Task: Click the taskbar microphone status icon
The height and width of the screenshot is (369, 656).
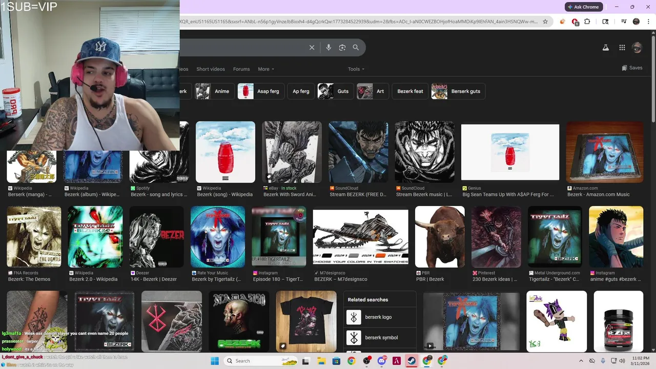Action: pos(603,361)
